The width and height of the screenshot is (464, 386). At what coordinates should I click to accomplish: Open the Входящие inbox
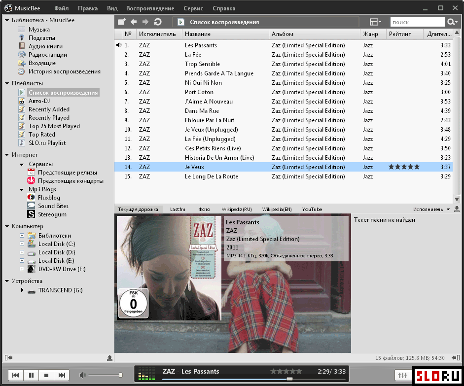(x=42, y=63)
